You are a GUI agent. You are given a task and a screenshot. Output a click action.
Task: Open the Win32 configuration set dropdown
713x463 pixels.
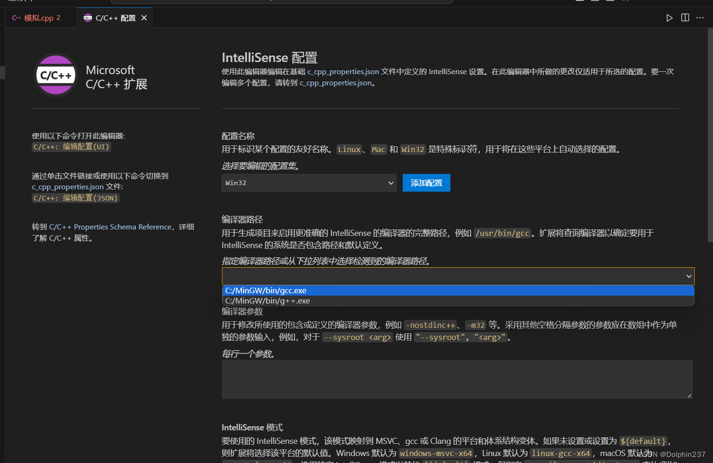coord(309,183)
